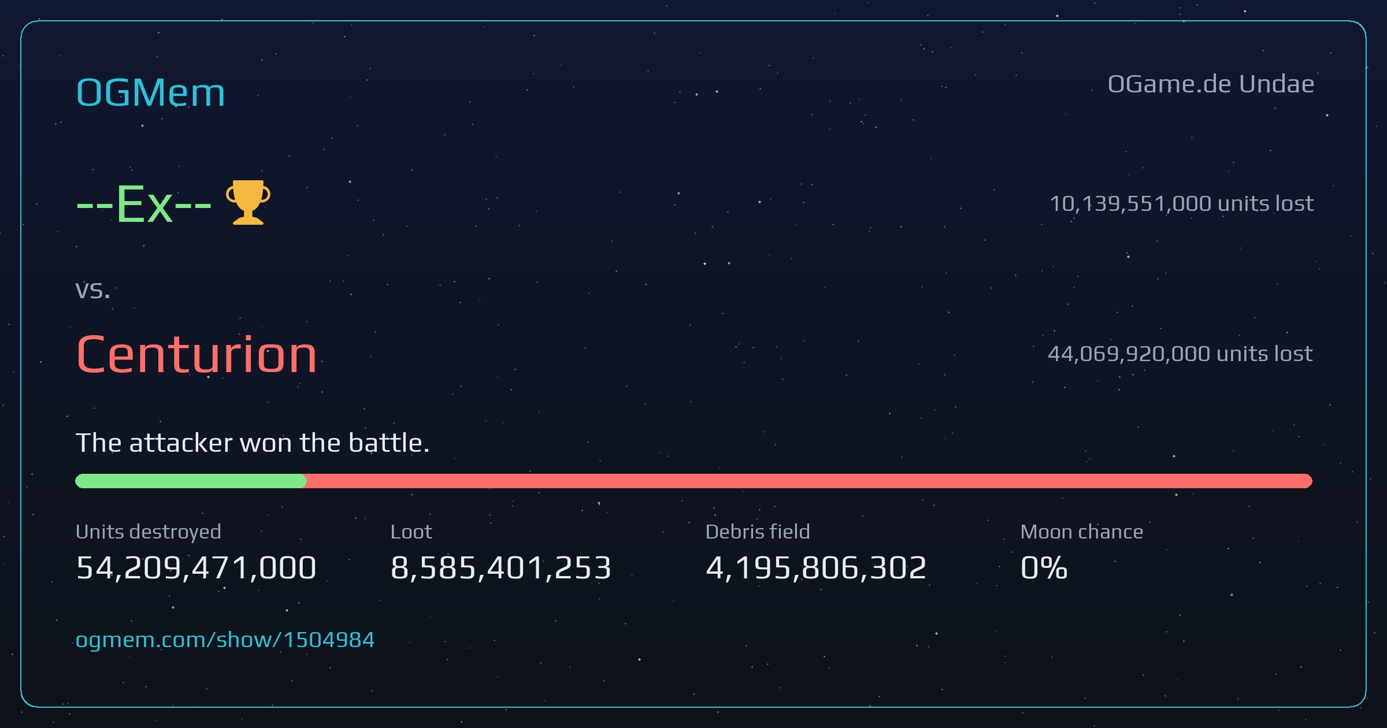This screenshot has width=1387, height=728.
Task: Click the red defender portion of bar
Action: [x=809, y=481]
